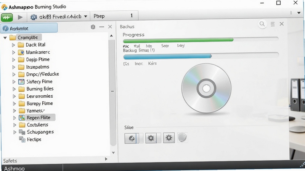Expand the Dapjp Ftime folder
The width and height of the screenshot is (305, 171).
(13, 60)
